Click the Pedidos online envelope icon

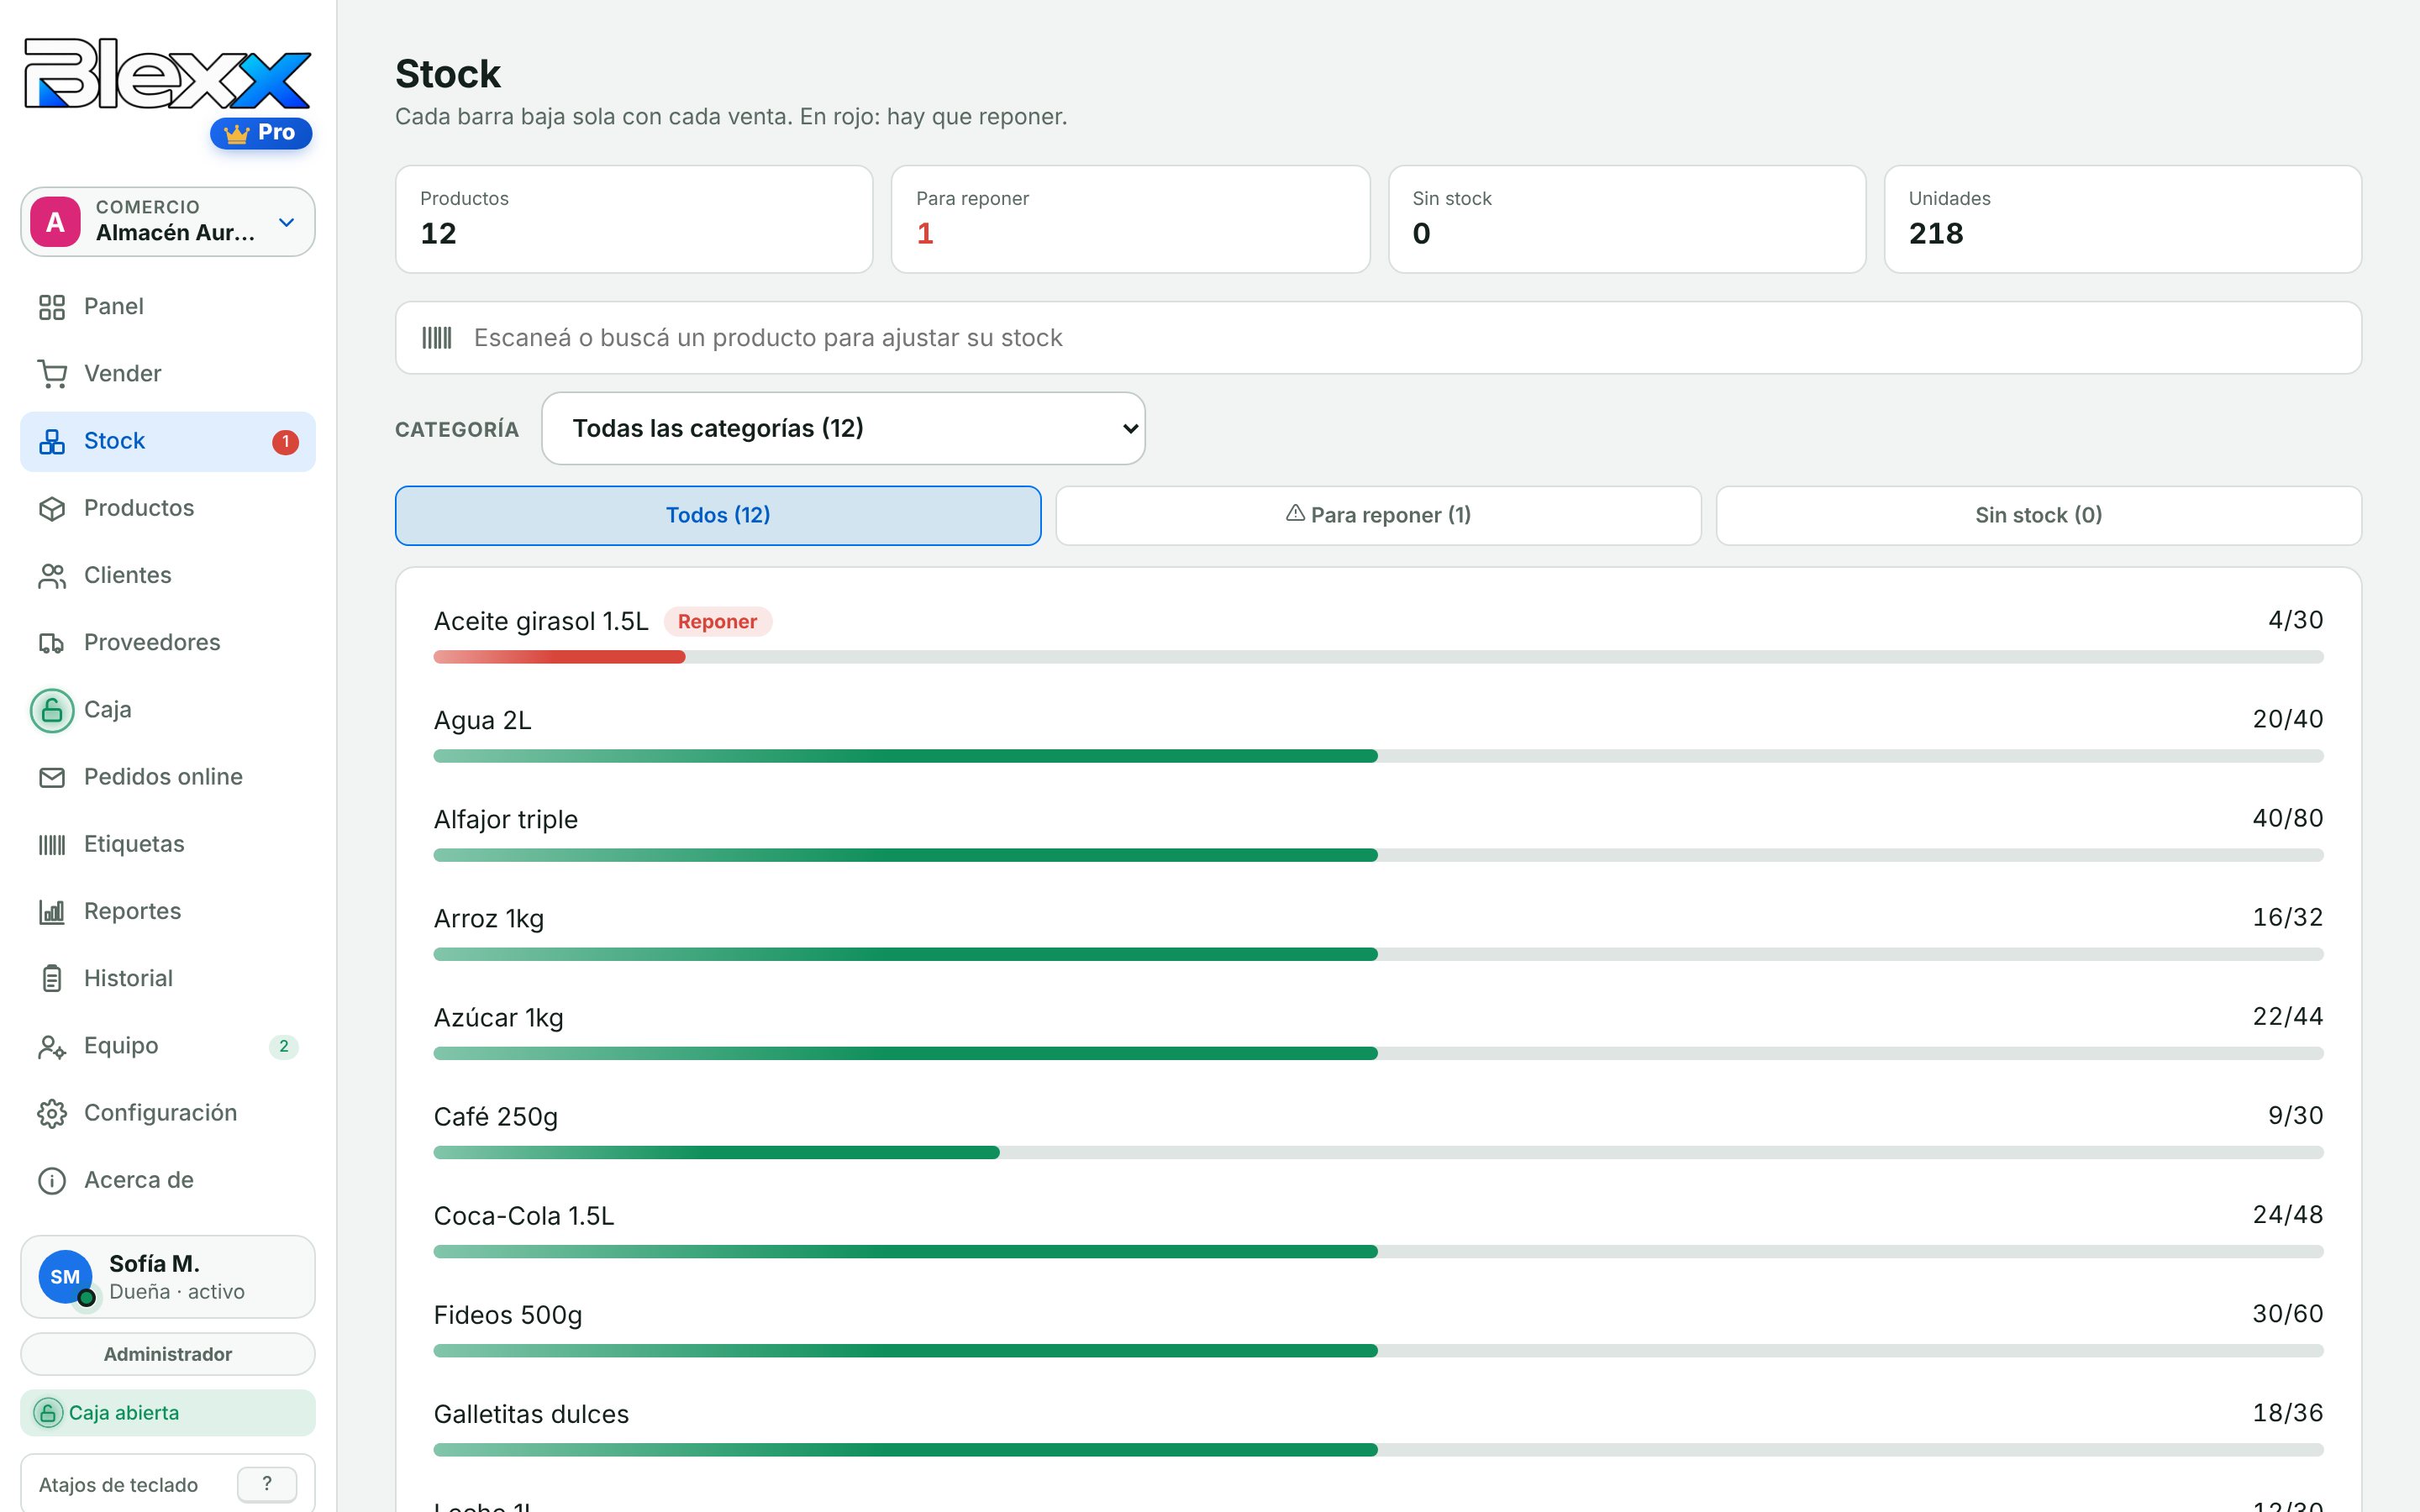pyautogui.click(x=52, y=777)
